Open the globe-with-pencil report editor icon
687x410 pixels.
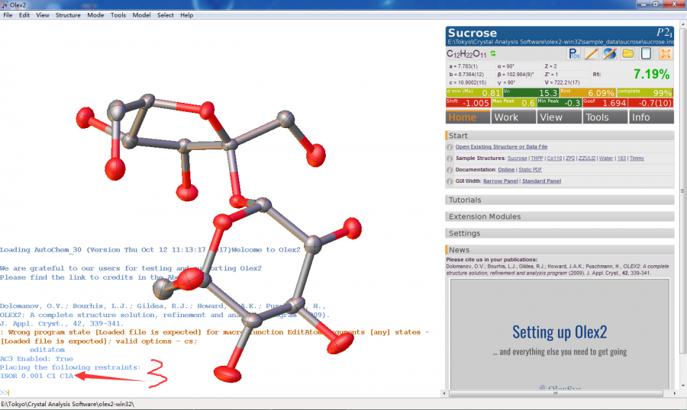tap(609, 53)
